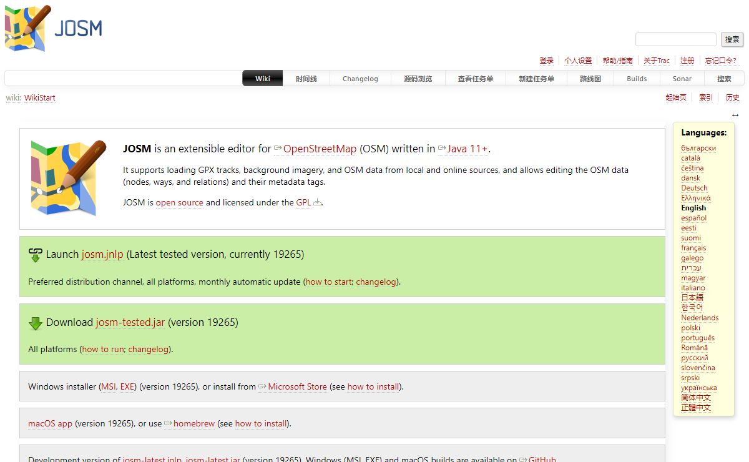749x462 pixels.
Task: Click the 起始页 start page link
Action: click(676, 97)
